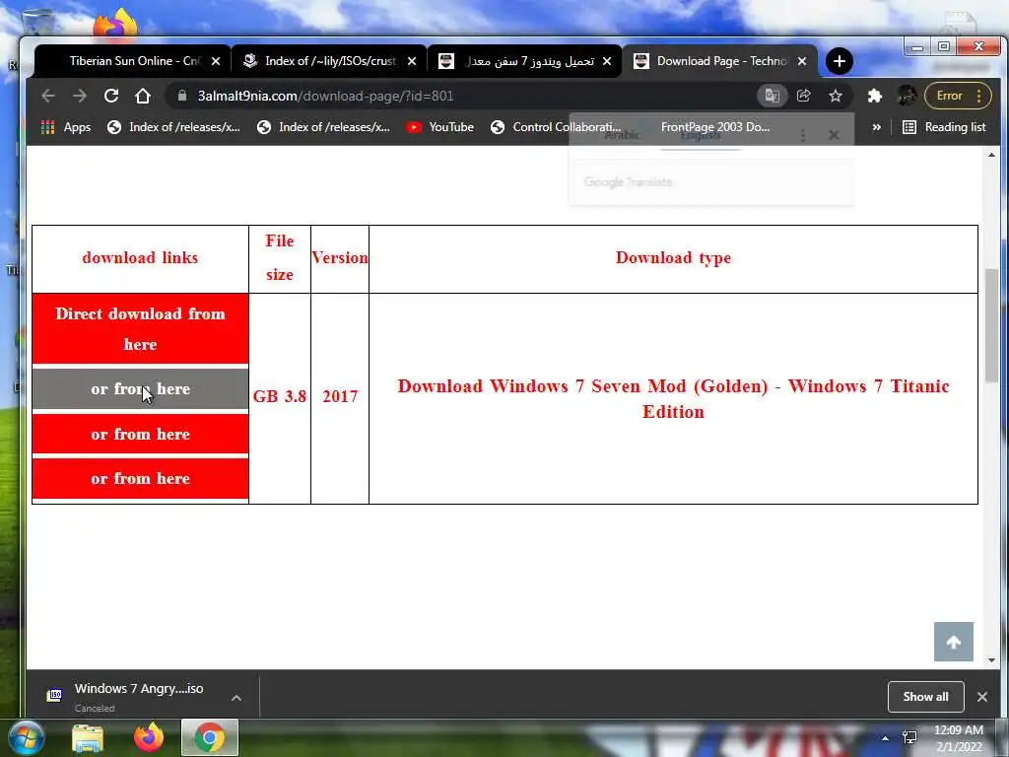The image size is (1009, 757).
Task: Click the browser back arrow
Action: [x=48, y=96]
